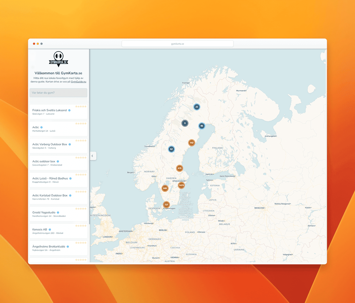
Task: Click the GymKarta.se logo
Action: (x=58, y=59)
